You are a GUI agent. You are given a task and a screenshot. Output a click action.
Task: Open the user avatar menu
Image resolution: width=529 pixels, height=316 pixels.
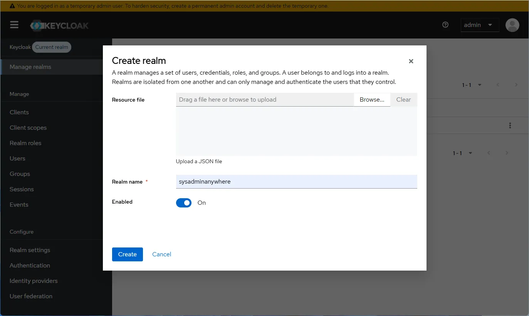[x=512, y=25]
